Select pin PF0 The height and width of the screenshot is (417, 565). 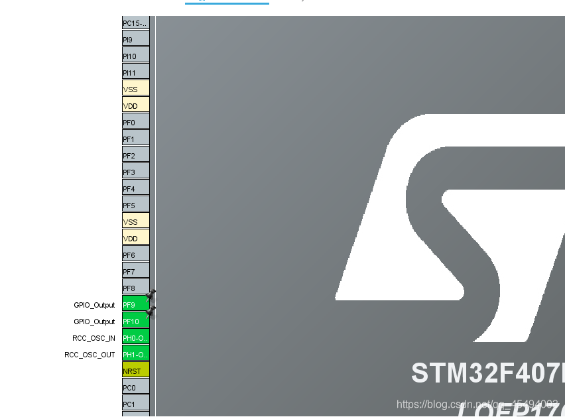click(136, 122)
